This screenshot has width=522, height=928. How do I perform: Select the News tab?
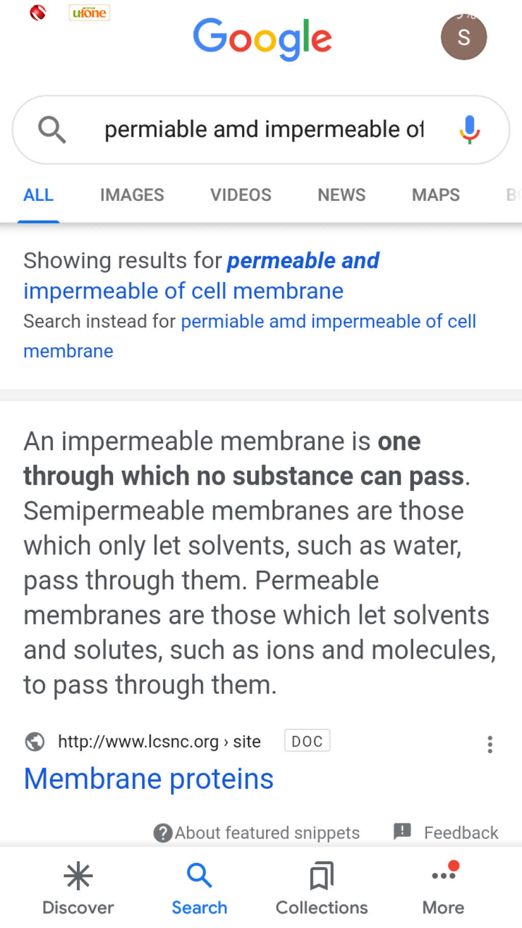342,195
